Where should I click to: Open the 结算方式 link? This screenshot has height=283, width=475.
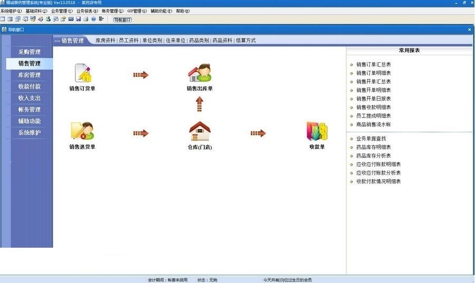click(x=246, y=40)
